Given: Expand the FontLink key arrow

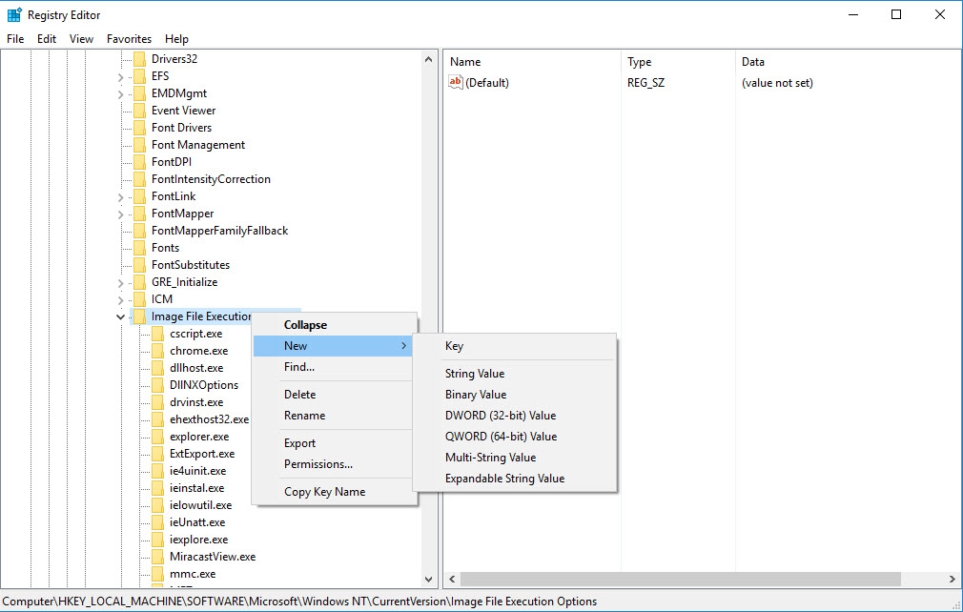Looking at the screenshot, I should point(120,196).
